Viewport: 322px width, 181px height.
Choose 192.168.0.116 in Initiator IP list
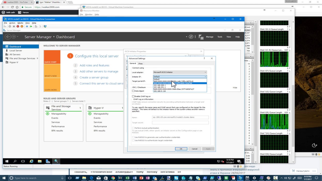[180, 91]
